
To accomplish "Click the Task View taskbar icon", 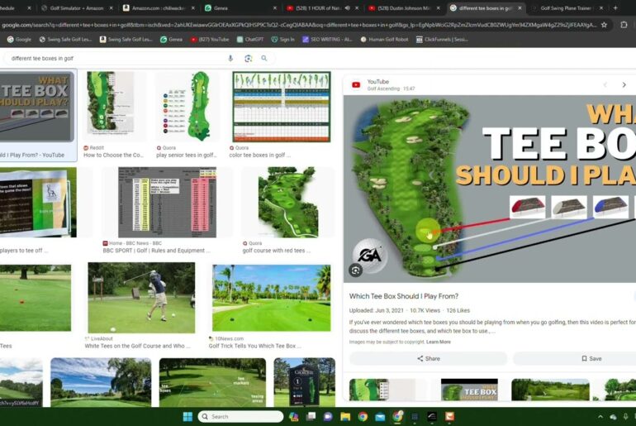I will coord(311,416).
